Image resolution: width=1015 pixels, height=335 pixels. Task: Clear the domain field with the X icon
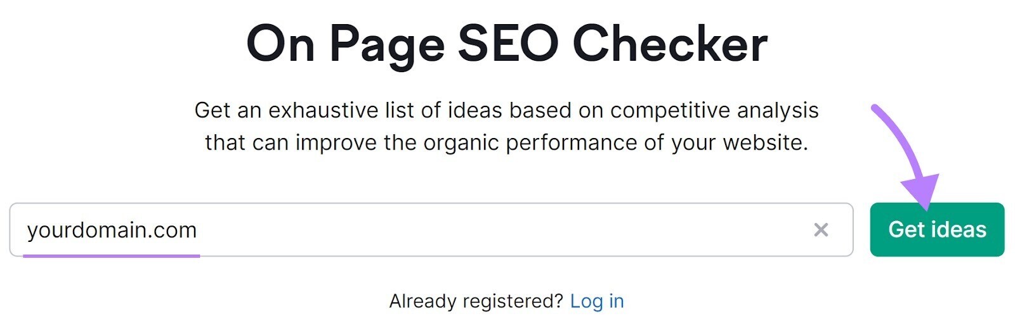[x=820, y=230]
